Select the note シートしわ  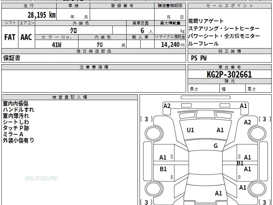click(x=16, y=122)
